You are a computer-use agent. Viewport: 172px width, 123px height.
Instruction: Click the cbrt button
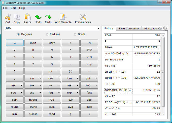(x=15, y=100)
